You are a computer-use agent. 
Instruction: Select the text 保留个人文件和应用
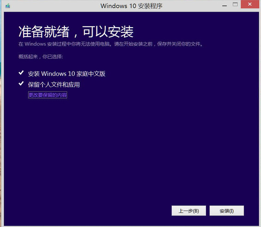click(x=54, y=84)
